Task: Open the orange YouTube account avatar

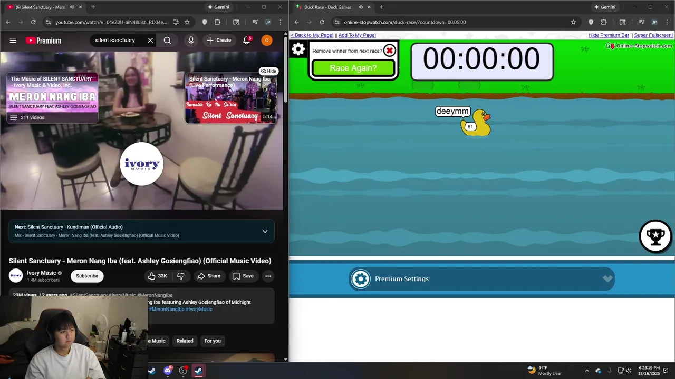Action: tap(267, 41)
